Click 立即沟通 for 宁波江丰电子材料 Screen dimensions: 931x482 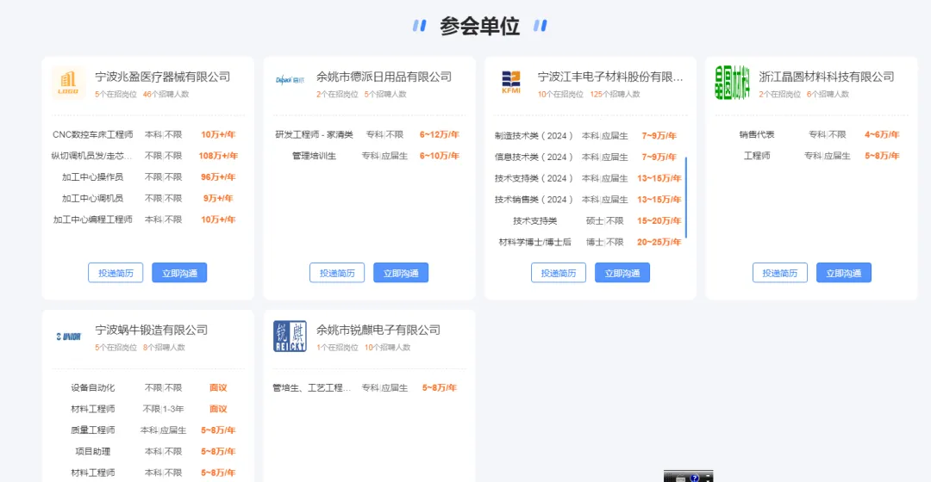[x=622, y=273]
